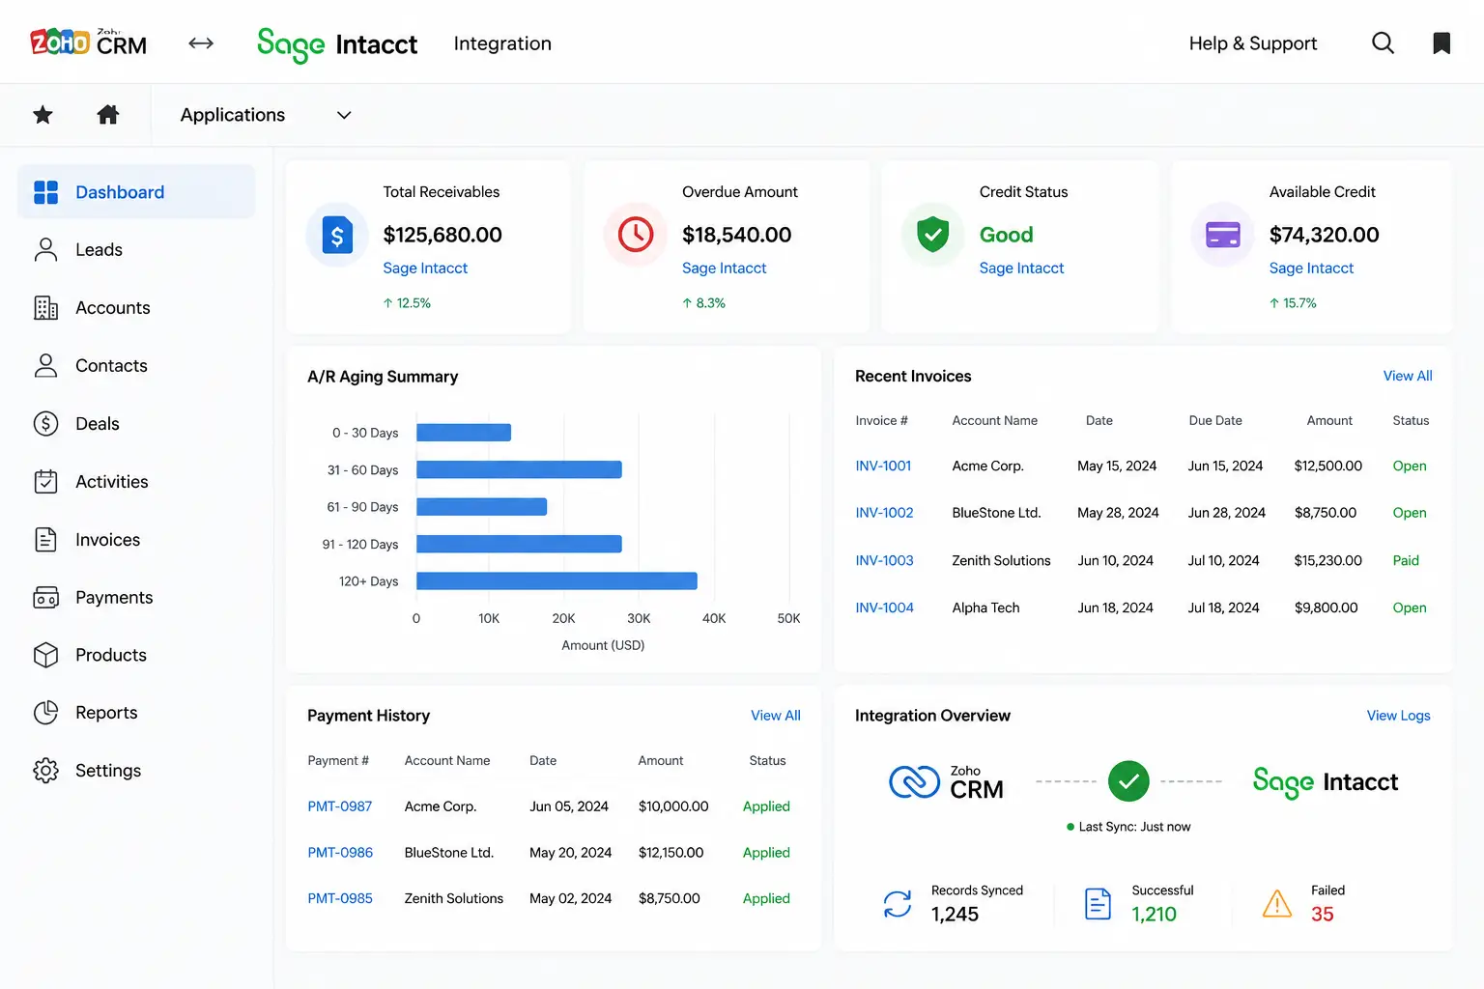This screenshot has width=1484, height=989.
Task: Click the Paid status for INV-1003
Action: 1406,560
